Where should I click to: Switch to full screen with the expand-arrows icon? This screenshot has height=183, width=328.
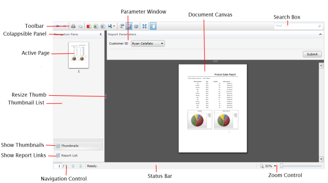pos(144,26)
